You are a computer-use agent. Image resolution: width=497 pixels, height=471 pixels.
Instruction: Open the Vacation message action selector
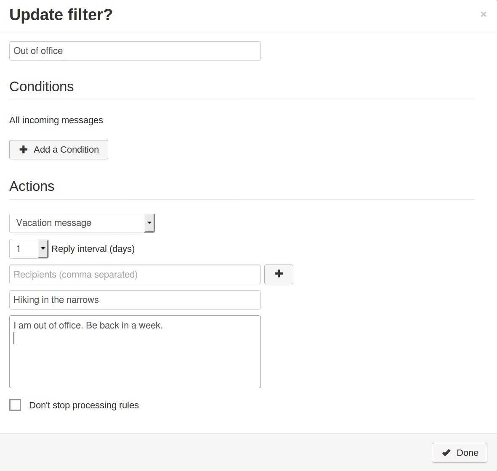(x=82, y=223)
